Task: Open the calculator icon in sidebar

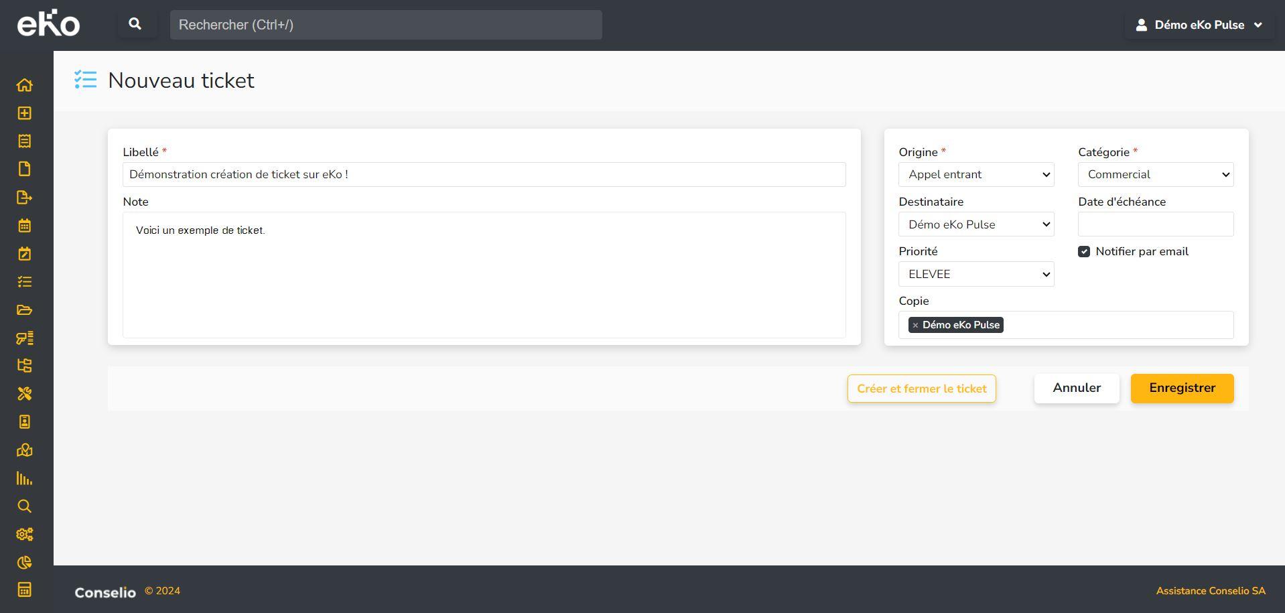Action: click(x=25, y=590)
